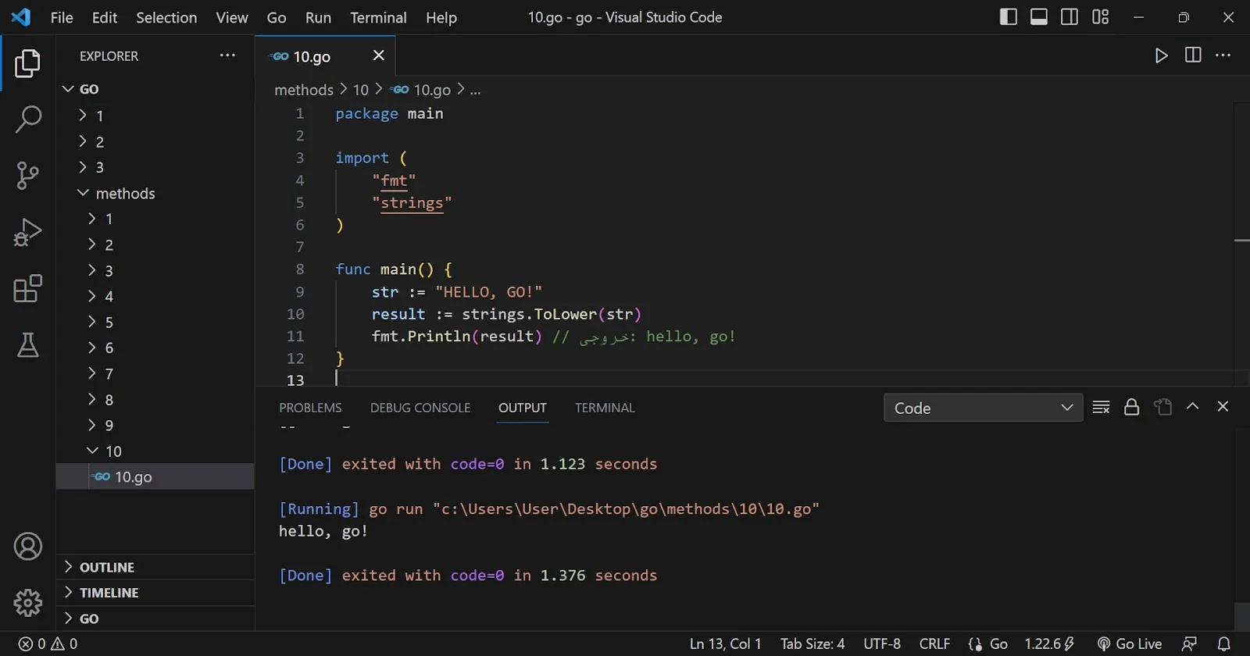Change UTF-8 file encoding
The height and width of the screenshot is (656, 1250).
click(882, 644)
